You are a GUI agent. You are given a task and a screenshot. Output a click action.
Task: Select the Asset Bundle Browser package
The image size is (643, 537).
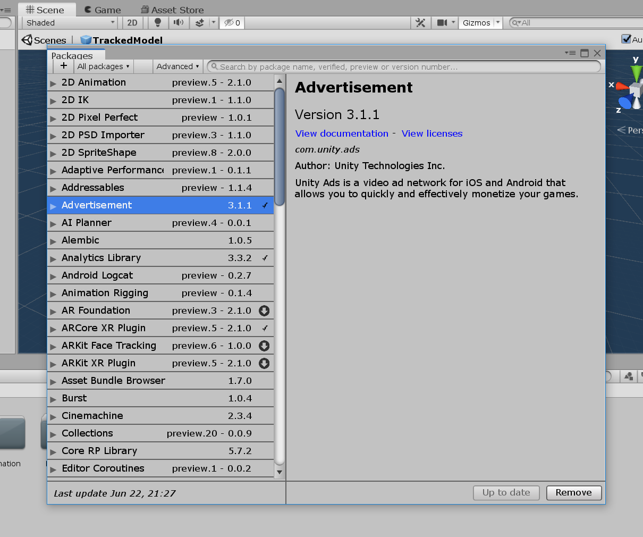[x=160, y=381]
